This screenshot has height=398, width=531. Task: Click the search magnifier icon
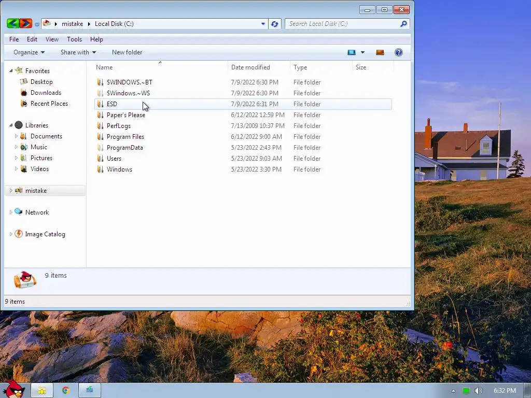click(x=403, y=24)
